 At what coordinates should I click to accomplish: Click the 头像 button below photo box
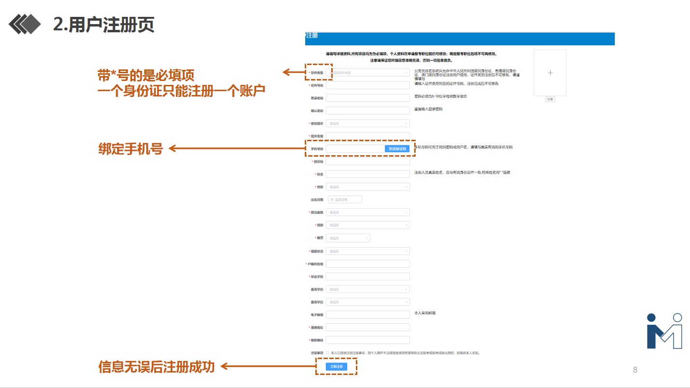coord(550,99)
